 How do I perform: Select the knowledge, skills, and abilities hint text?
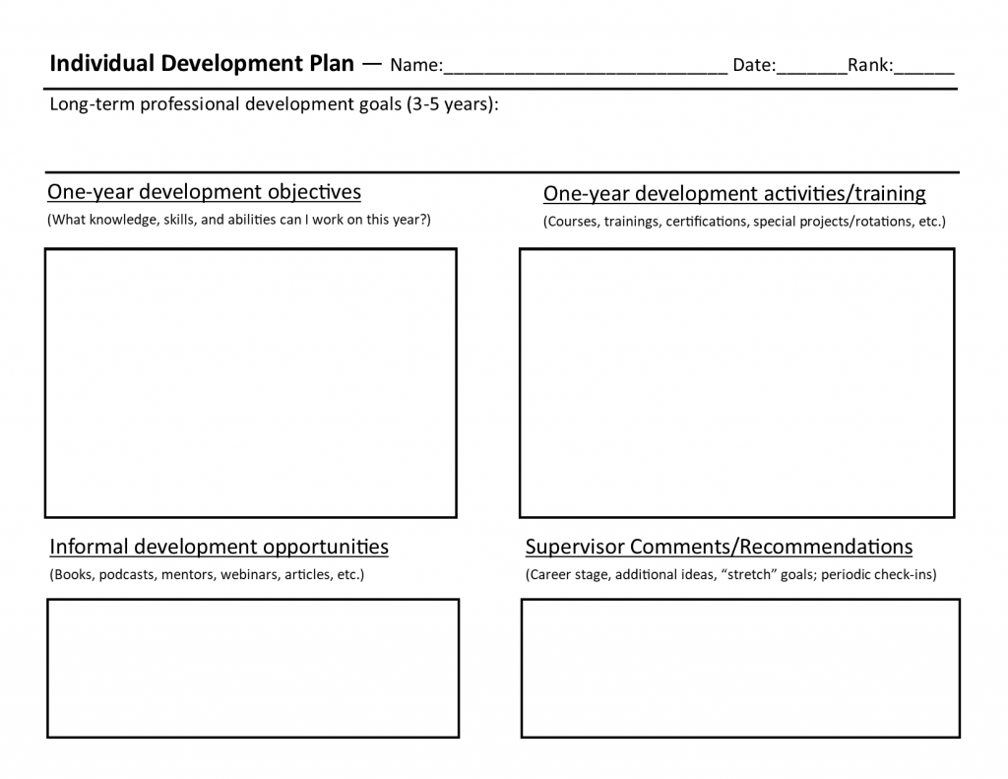239,220
